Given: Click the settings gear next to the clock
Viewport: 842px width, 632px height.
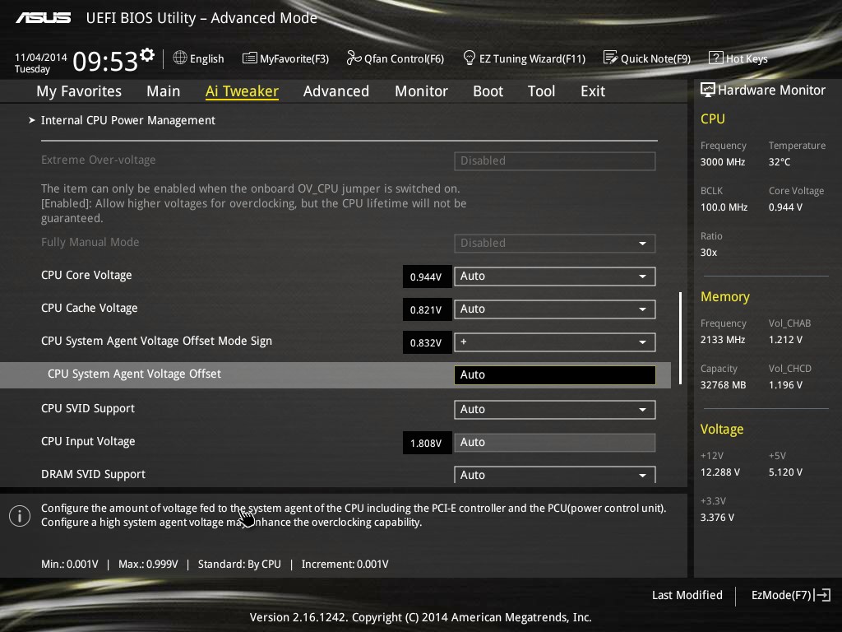Looking at the screenshot, I should click(147, 55).
